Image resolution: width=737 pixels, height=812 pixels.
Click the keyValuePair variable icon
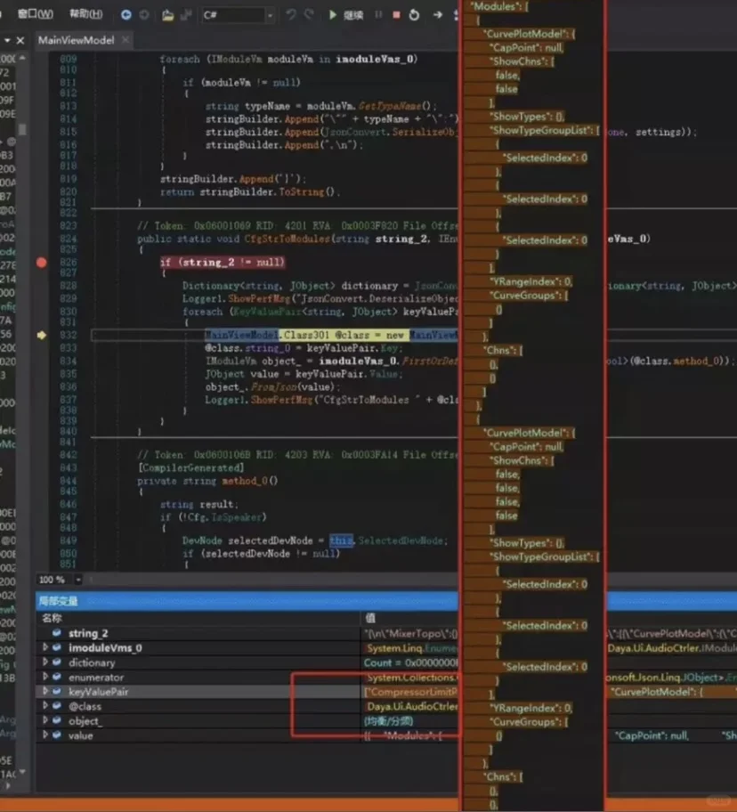tap(57, 691)
